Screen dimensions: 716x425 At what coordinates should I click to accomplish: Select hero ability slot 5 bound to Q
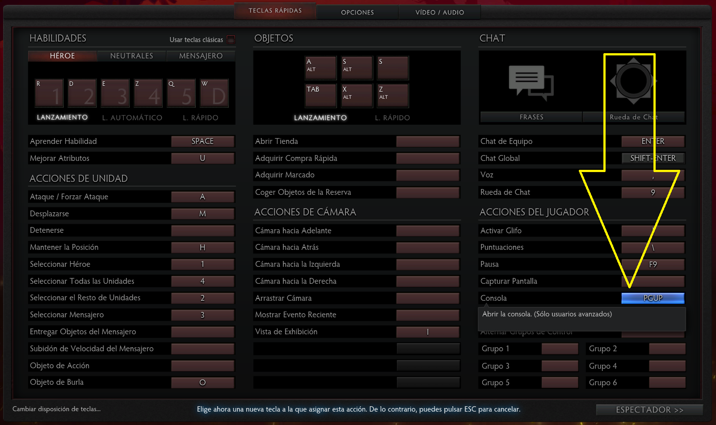[181, 93]
